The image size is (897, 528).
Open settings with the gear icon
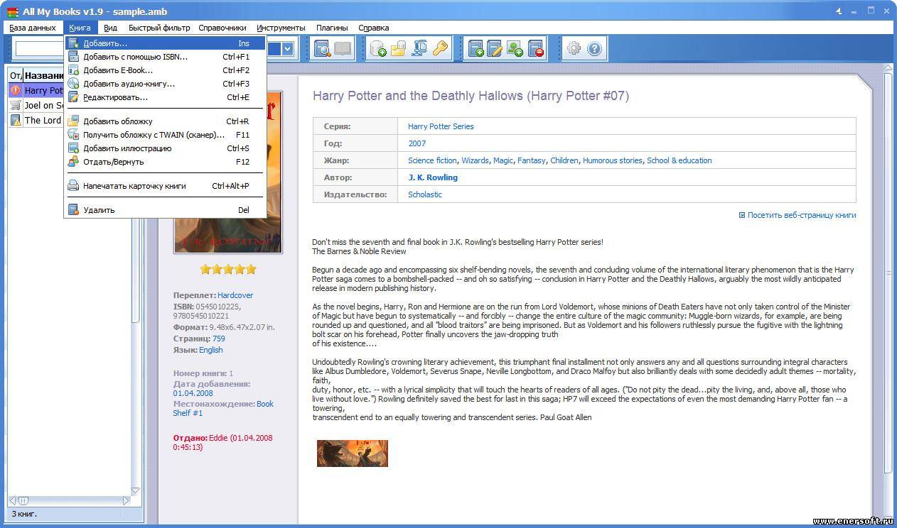574,49
